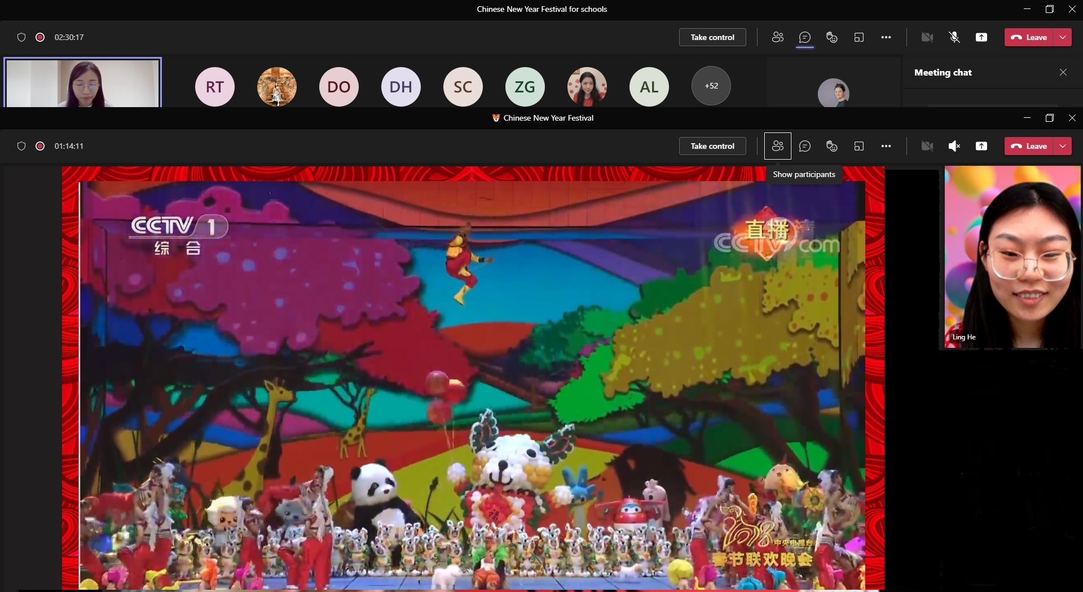Screen dimensions: 1083x592
Task: Select the SC participant avatar
Action: point(463,86)
